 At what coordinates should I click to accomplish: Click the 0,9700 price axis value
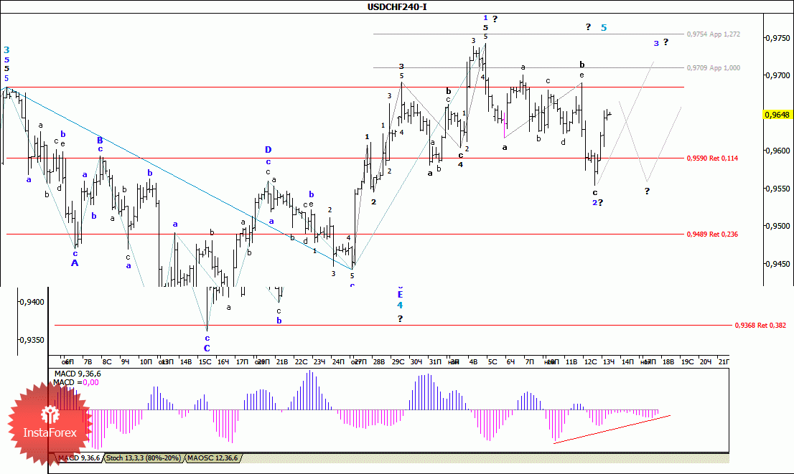pos(778,75)
